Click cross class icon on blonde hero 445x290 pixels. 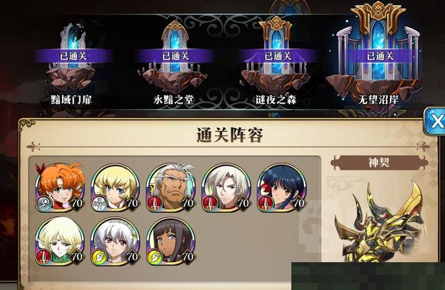[x=100, y=203]
